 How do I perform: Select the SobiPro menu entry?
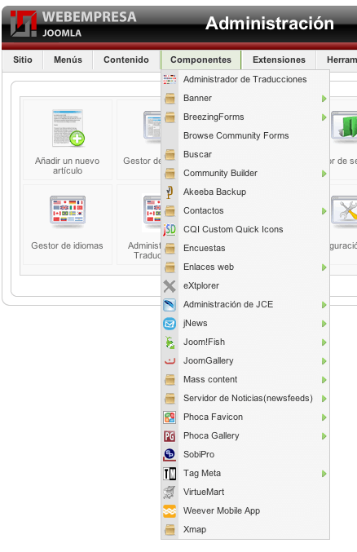tap(245, 454)
